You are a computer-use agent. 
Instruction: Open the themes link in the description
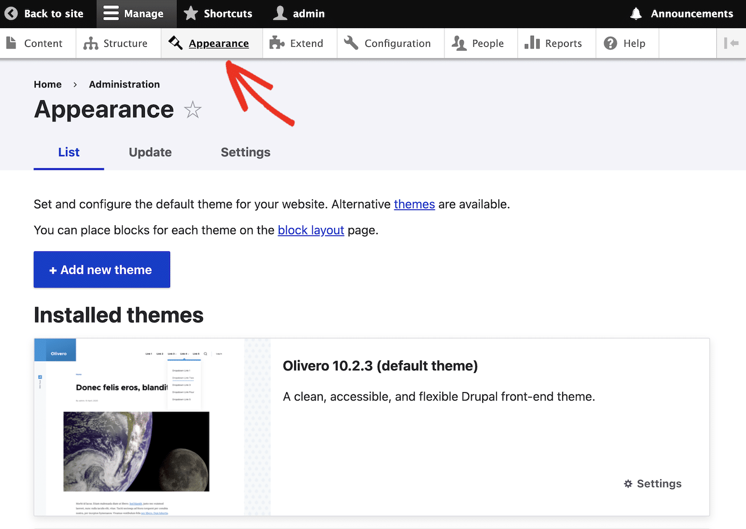(414, 204)
